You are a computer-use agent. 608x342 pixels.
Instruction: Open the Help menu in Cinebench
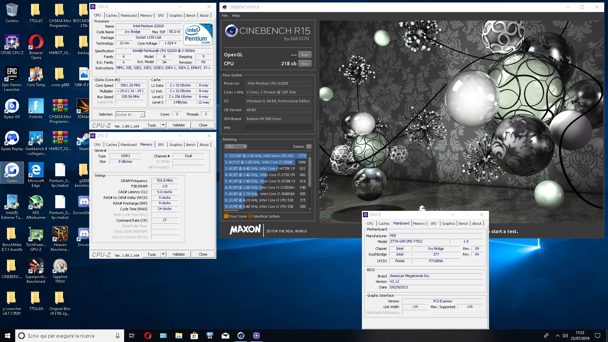[236, 16]
